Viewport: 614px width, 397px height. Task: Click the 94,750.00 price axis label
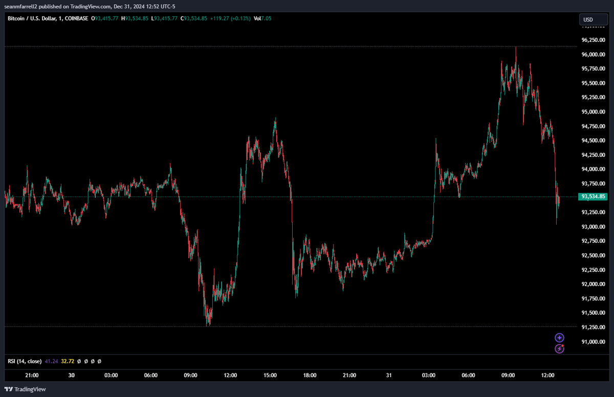click(594, 126)
